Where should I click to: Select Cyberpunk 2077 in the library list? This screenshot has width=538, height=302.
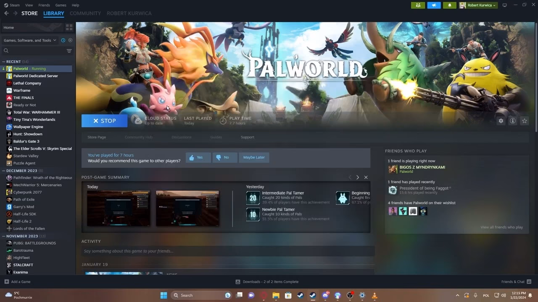click(x=27, y=192)
